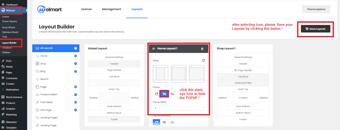Select Search layout category

pyautogui.click(x=56, y=79)
